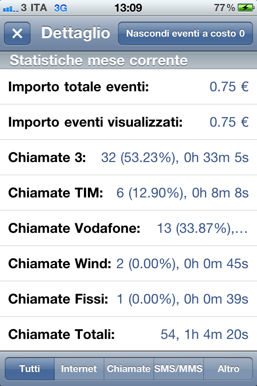Select the Chiamate Totali row
Screen dimensions: 257x386
coord(128,334)
